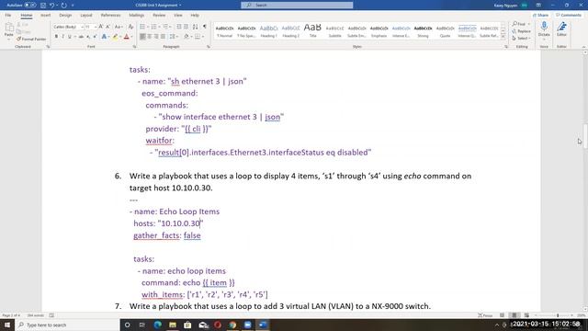Open the Font dialog launcher
The image size is (588, 331).
[134, 47]
